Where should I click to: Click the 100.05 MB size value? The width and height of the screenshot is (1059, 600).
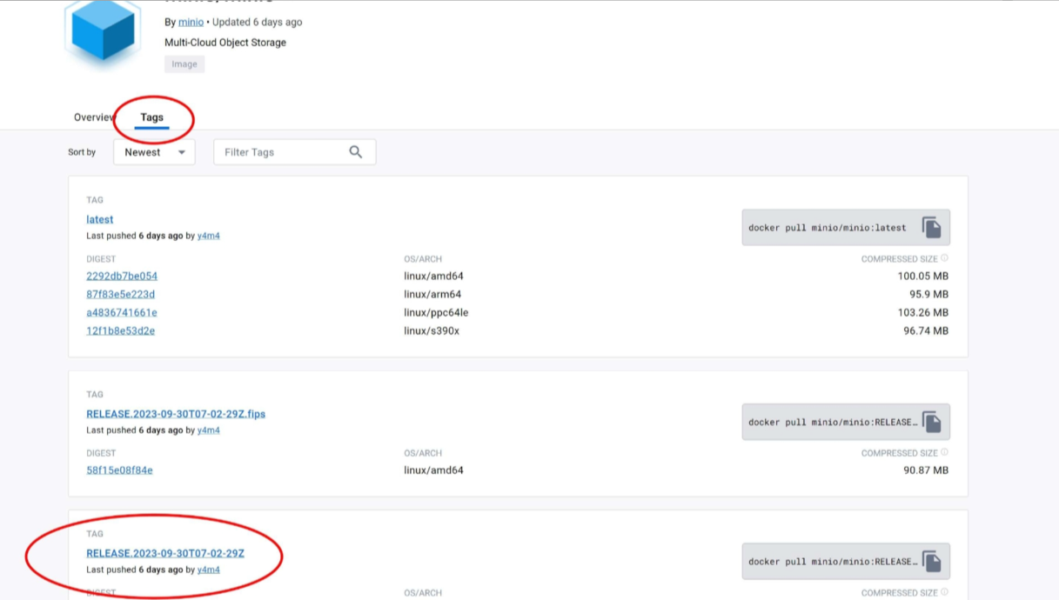point(923,277)
